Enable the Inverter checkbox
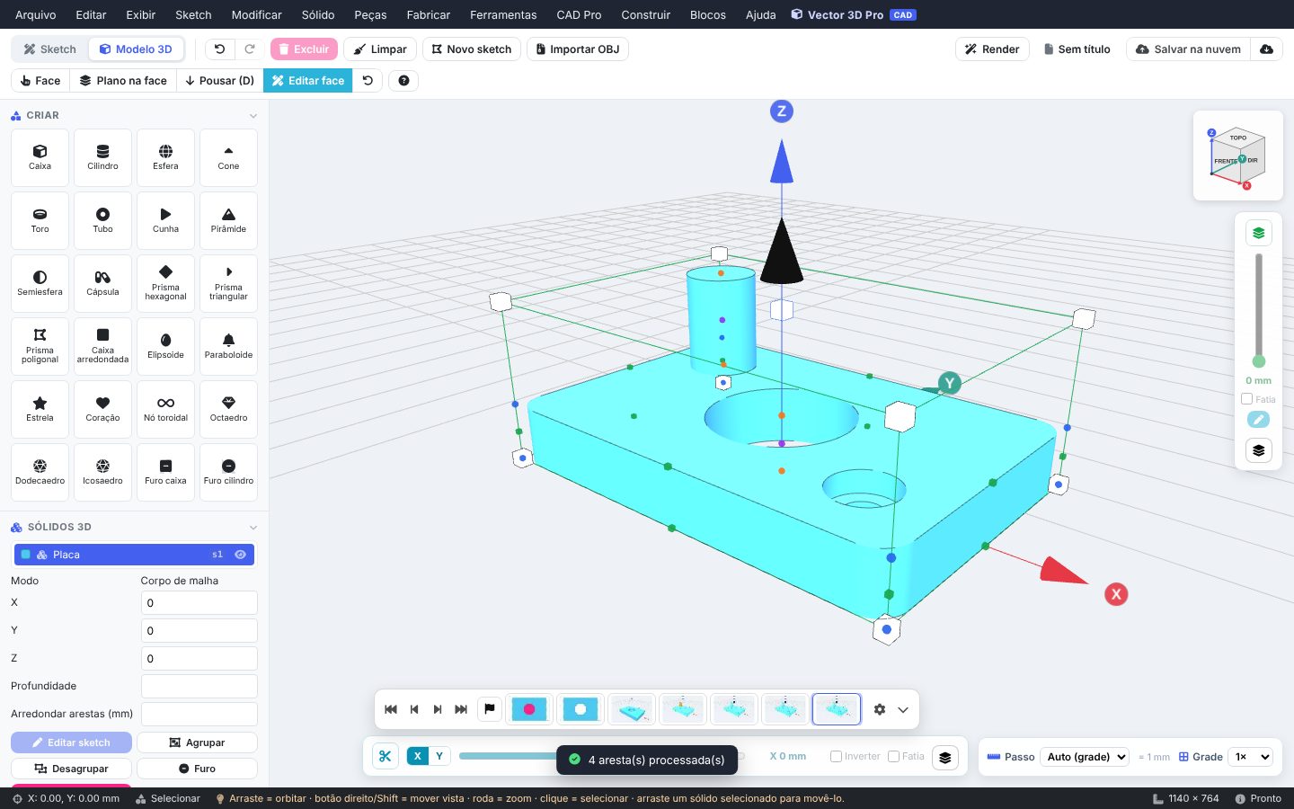Screen dimensions: 1294x809 coord(836,757)
